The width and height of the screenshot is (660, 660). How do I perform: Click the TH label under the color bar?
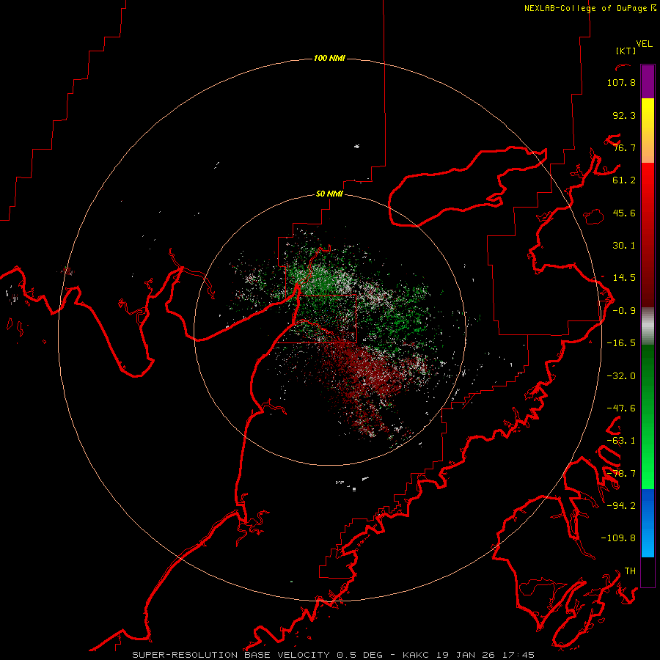coord(630,571)
